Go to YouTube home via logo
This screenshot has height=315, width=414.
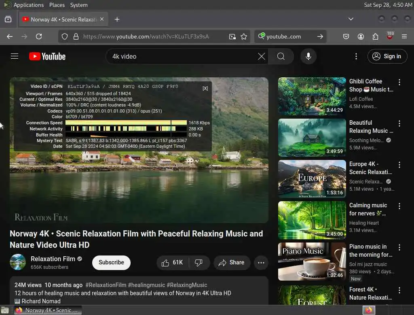pos(47,56)
